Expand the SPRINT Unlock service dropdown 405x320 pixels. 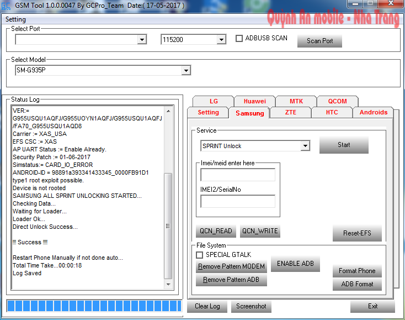pyautogui.click(x=305, y=146)
